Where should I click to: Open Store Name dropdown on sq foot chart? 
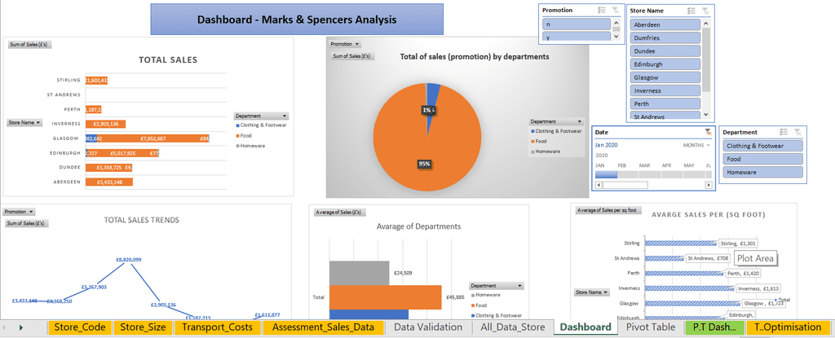click(x=592, y=292)
